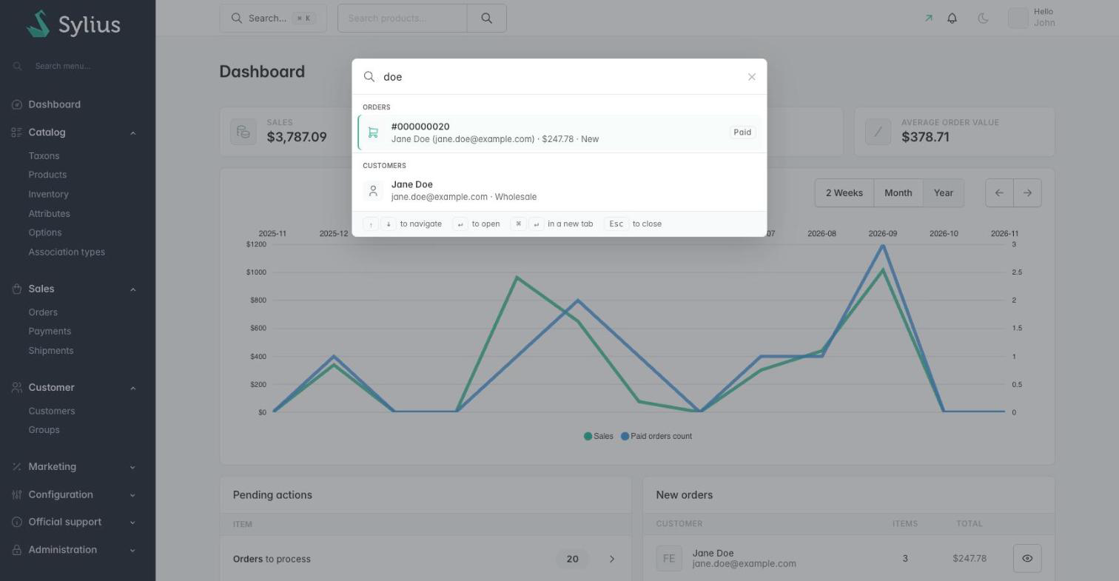Collapse the Sales section
Image resolution: width=1119 pixels, height=581 pixels.
point(74,289)
